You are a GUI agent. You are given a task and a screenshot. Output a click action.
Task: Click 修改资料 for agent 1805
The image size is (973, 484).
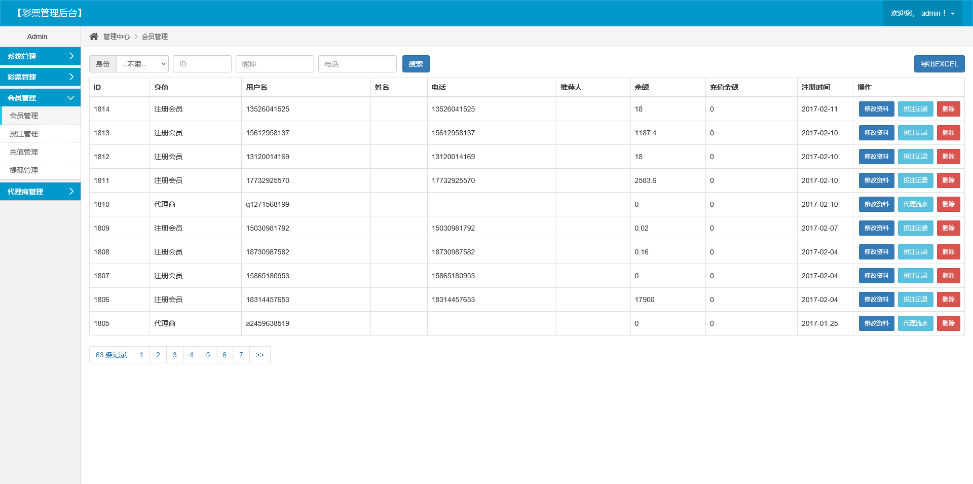coord(876,323)
